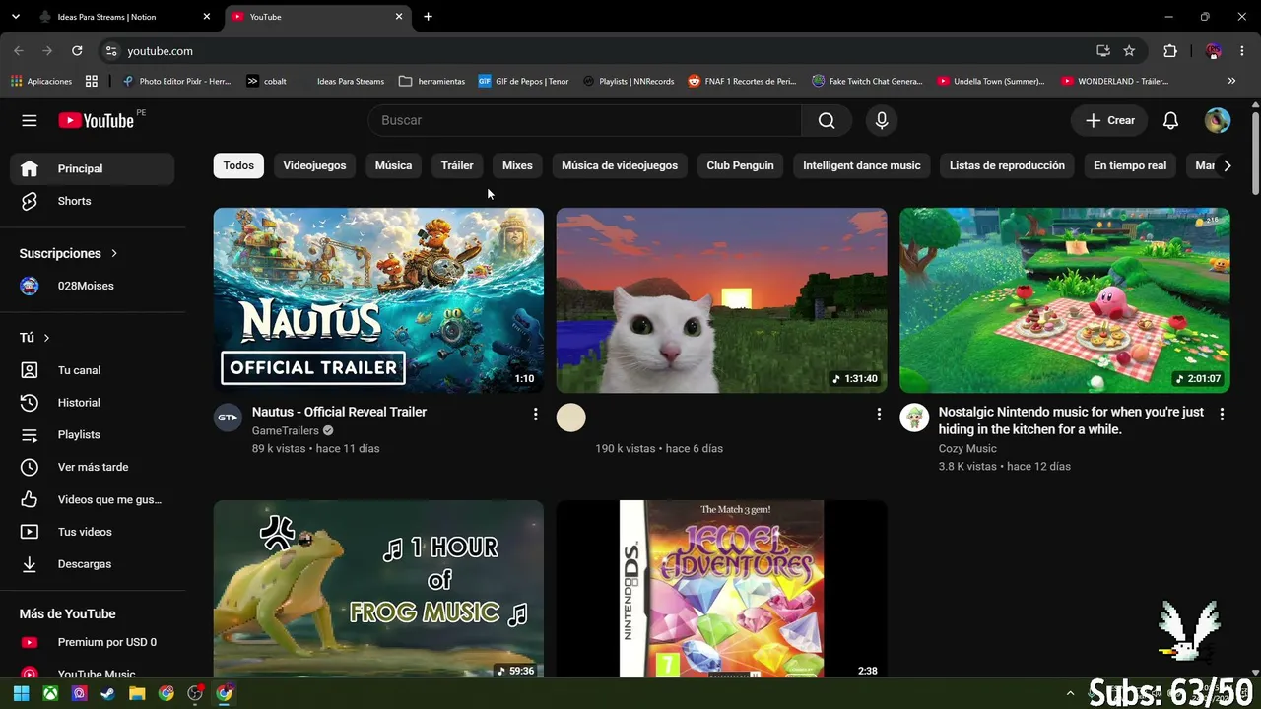Select the Música filter chip
This screenshot has width=1261, height=709.
[393, 165]
